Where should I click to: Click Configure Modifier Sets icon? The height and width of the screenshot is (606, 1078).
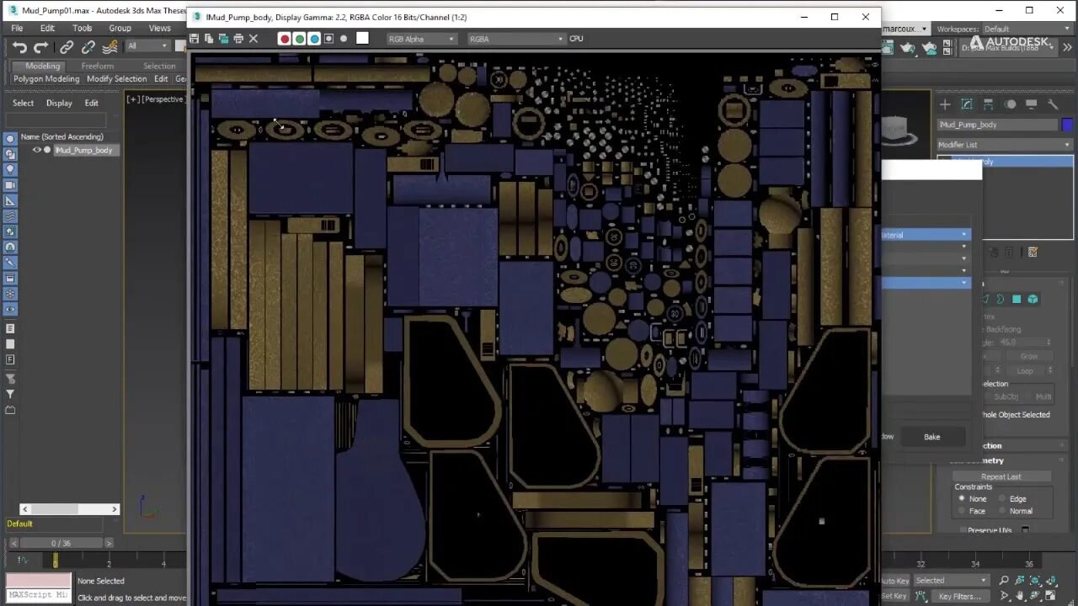(x=1033, y=252)
